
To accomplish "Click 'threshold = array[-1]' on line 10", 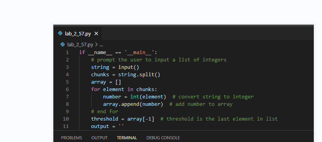I will [122, 119].
